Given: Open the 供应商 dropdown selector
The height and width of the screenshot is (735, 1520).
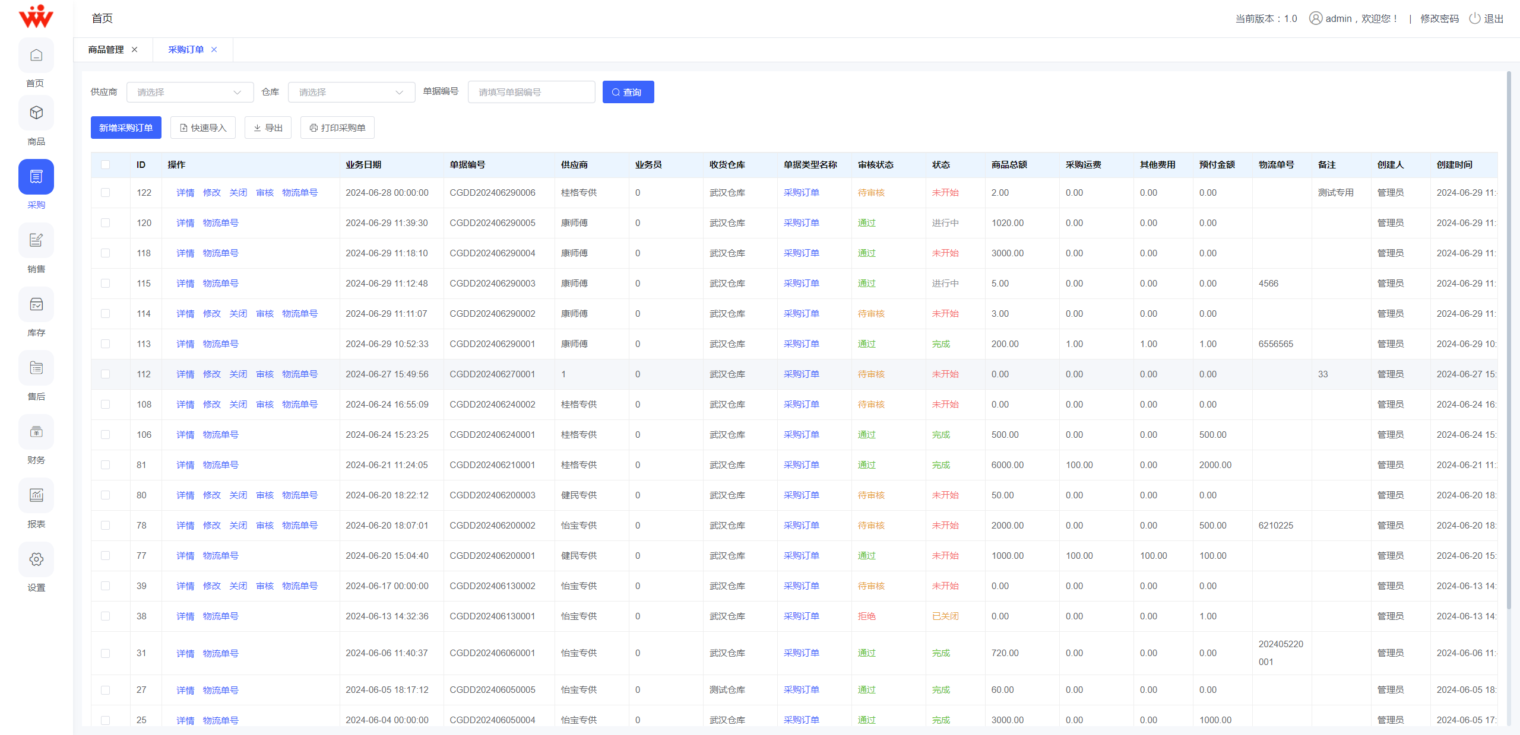Looking at the screenshot, I should (x=189, y=92).
